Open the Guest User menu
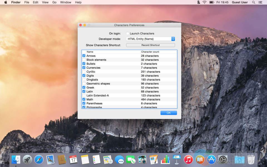The height and width of the screenshot is (167, 267). point(240,2)
